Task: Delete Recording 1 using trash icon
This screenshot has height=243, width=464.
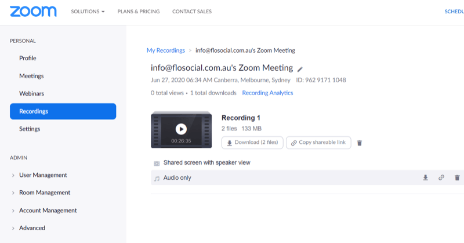Action: (x=360, y=143)
